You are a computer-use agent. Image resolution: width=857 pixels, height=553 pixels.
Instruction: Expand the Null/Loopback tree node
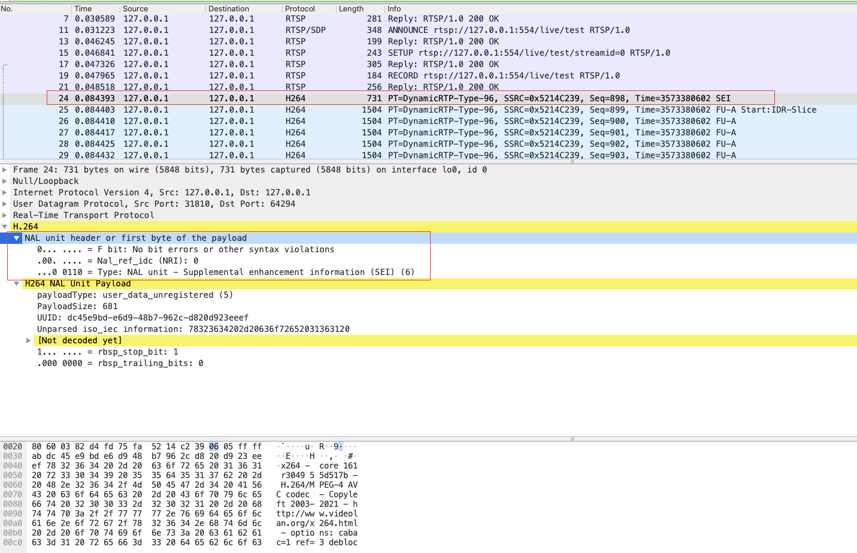[x=5, y=181]
